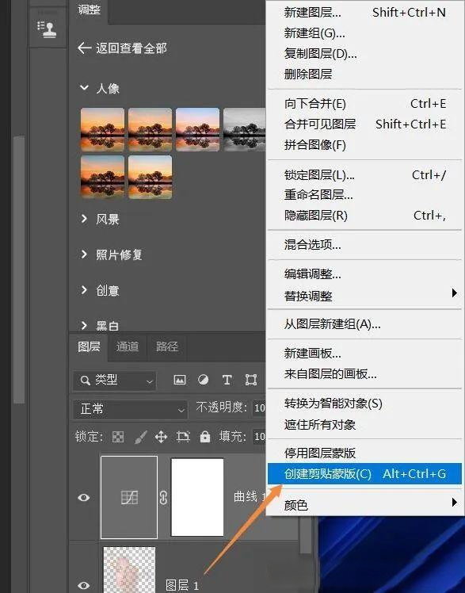Screen dimensions: 465x593
Task: Choose 删除图层 menu item
Action: [364, 75]
